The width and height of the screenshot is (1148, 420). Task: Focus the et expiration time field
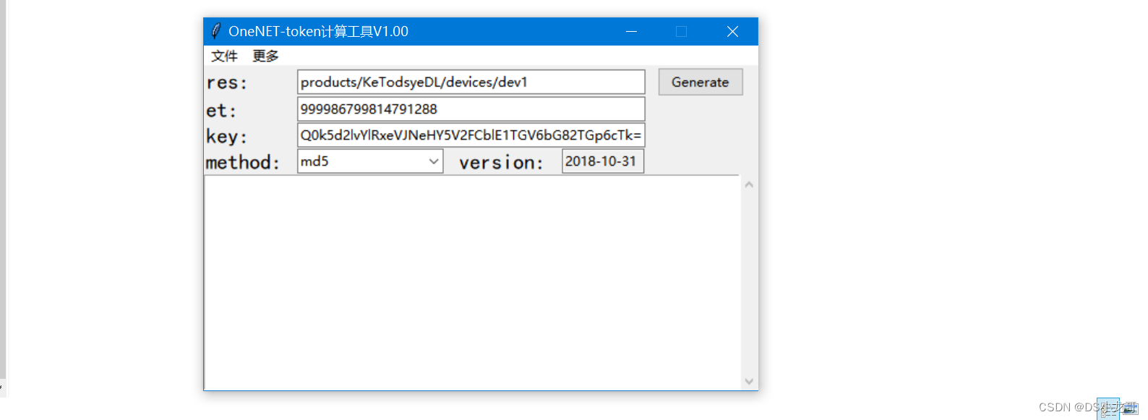point(471,109)
